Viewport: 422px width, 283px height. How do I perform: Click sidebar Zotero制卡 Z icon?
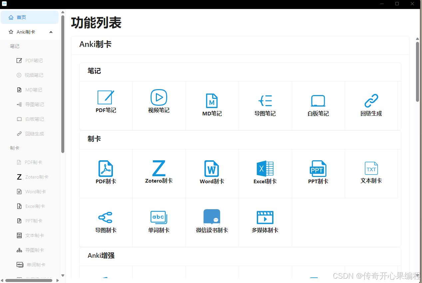point(19,177)
